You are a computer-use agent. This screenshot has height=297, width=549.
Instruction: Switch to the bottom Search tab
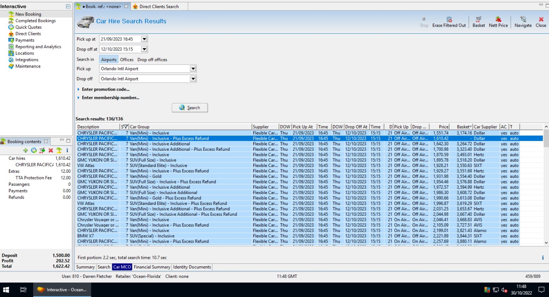click(104, 267)
